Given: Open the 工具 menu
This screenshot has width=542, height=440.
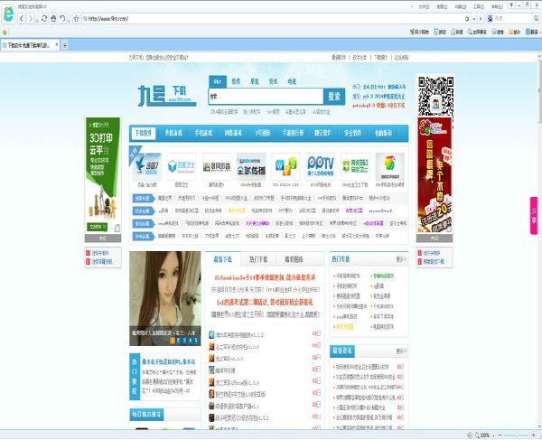Looking at the screenshot, I should 479,6.
